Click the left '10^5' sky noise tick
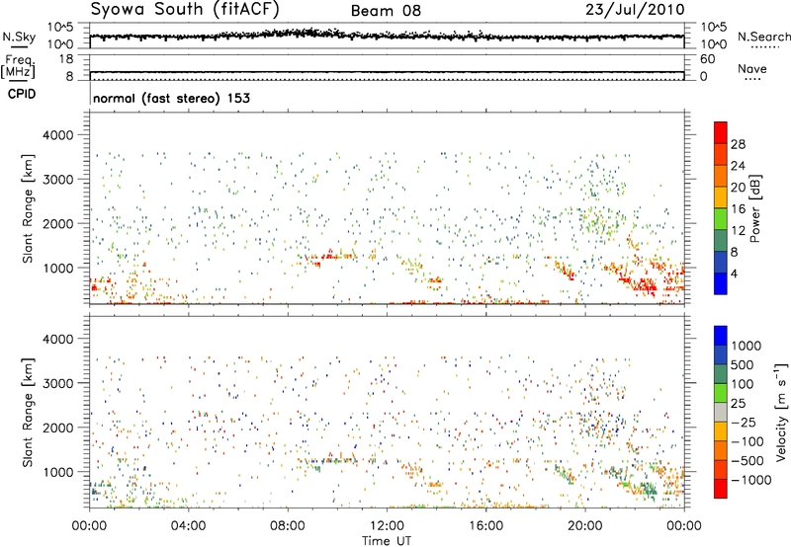The width and height of the screenshot is (791, 547). click(60, 28)
